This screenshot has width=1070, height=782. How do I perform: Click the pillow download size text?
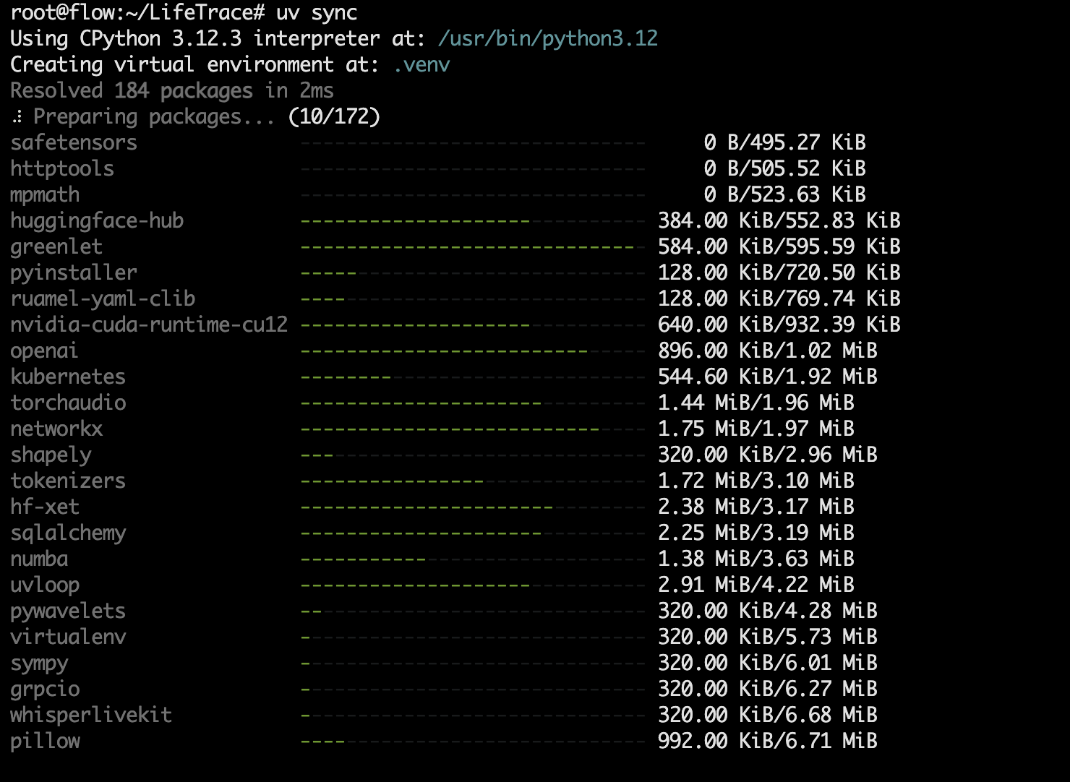tap(768, 741)
